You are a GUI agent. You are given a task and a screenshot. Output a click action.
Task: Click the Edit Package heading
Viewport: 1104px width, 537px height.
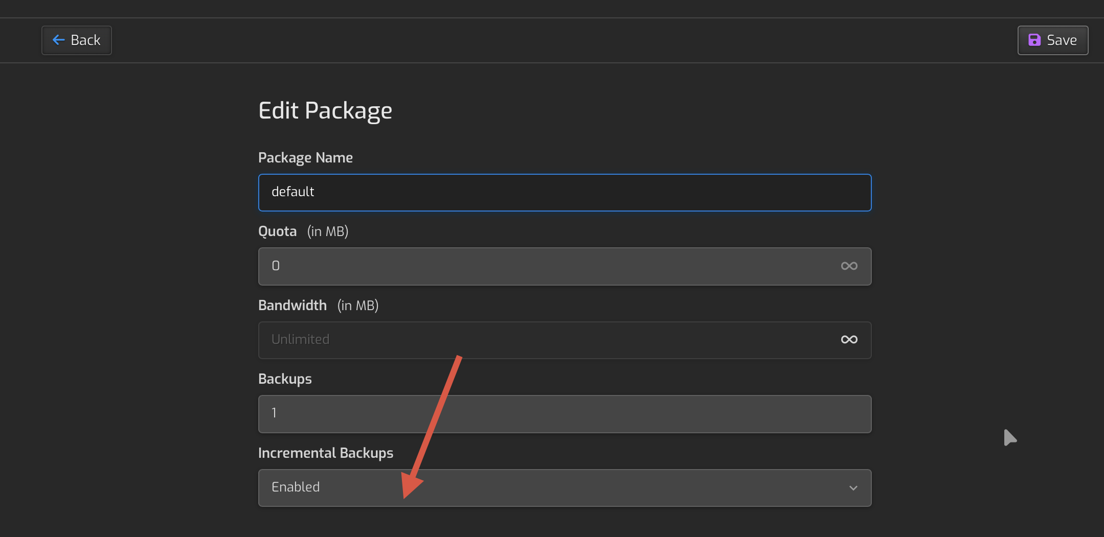(325, 111)
